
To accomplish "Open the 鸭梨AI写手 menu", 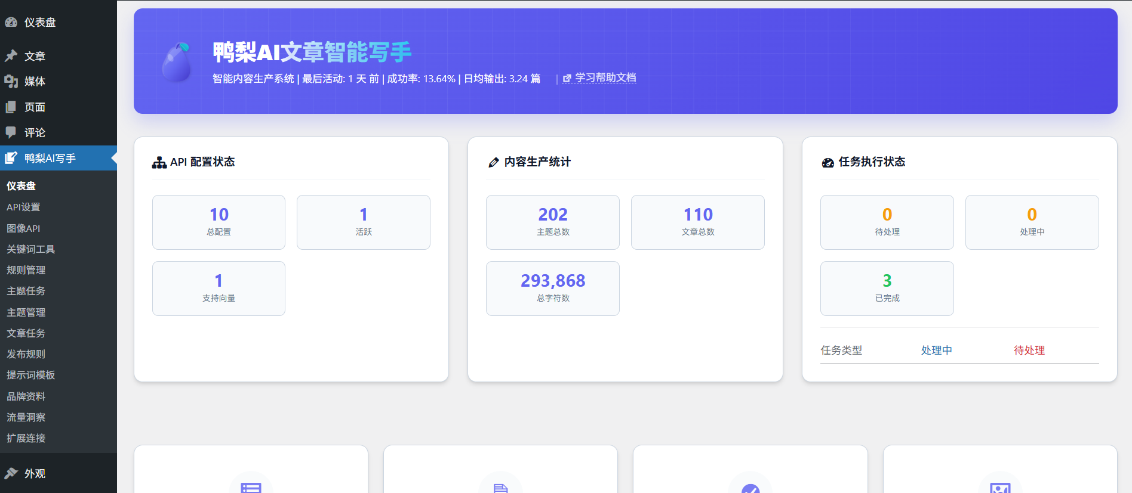I will (59, 158).
